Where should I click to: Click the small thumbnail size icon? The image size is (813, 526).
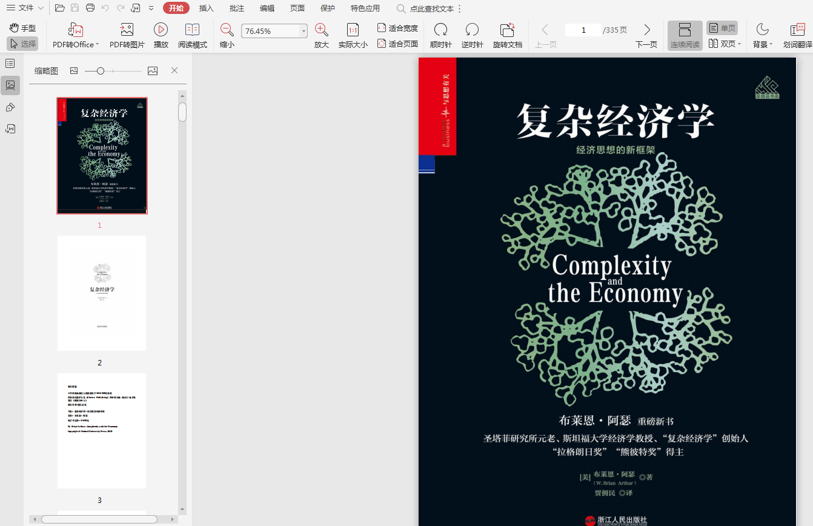[x=74, y=71]
